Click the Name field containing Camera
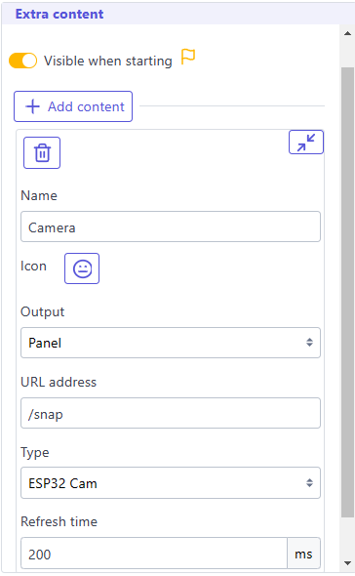Screen dimensions: 355x576 point(171,226)
